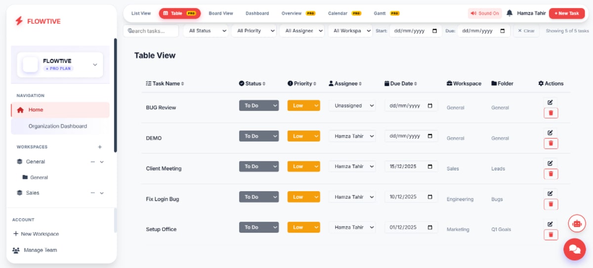The height and width of the screenshot is (268, 593).
Task: Edit the Client Meeting task
Action: click(x=551, y=163)
